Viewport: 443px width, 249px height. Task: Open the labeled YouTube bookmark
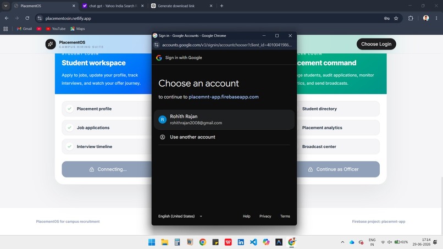[x=56, y=29]
